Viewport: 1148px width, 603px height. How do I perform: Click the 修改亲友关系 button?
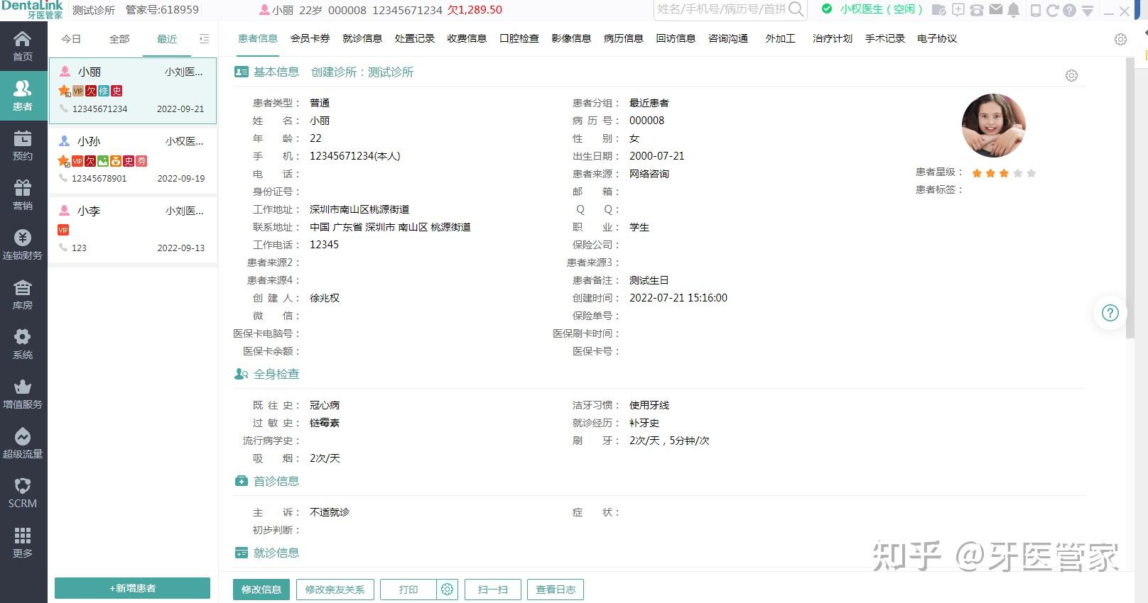click(335, 590)
